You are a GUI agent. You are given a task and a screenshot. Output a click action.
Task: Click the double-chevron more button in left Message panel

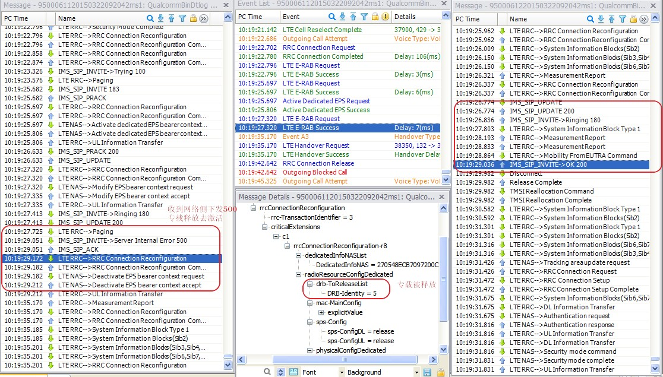[x=204, y=18]
